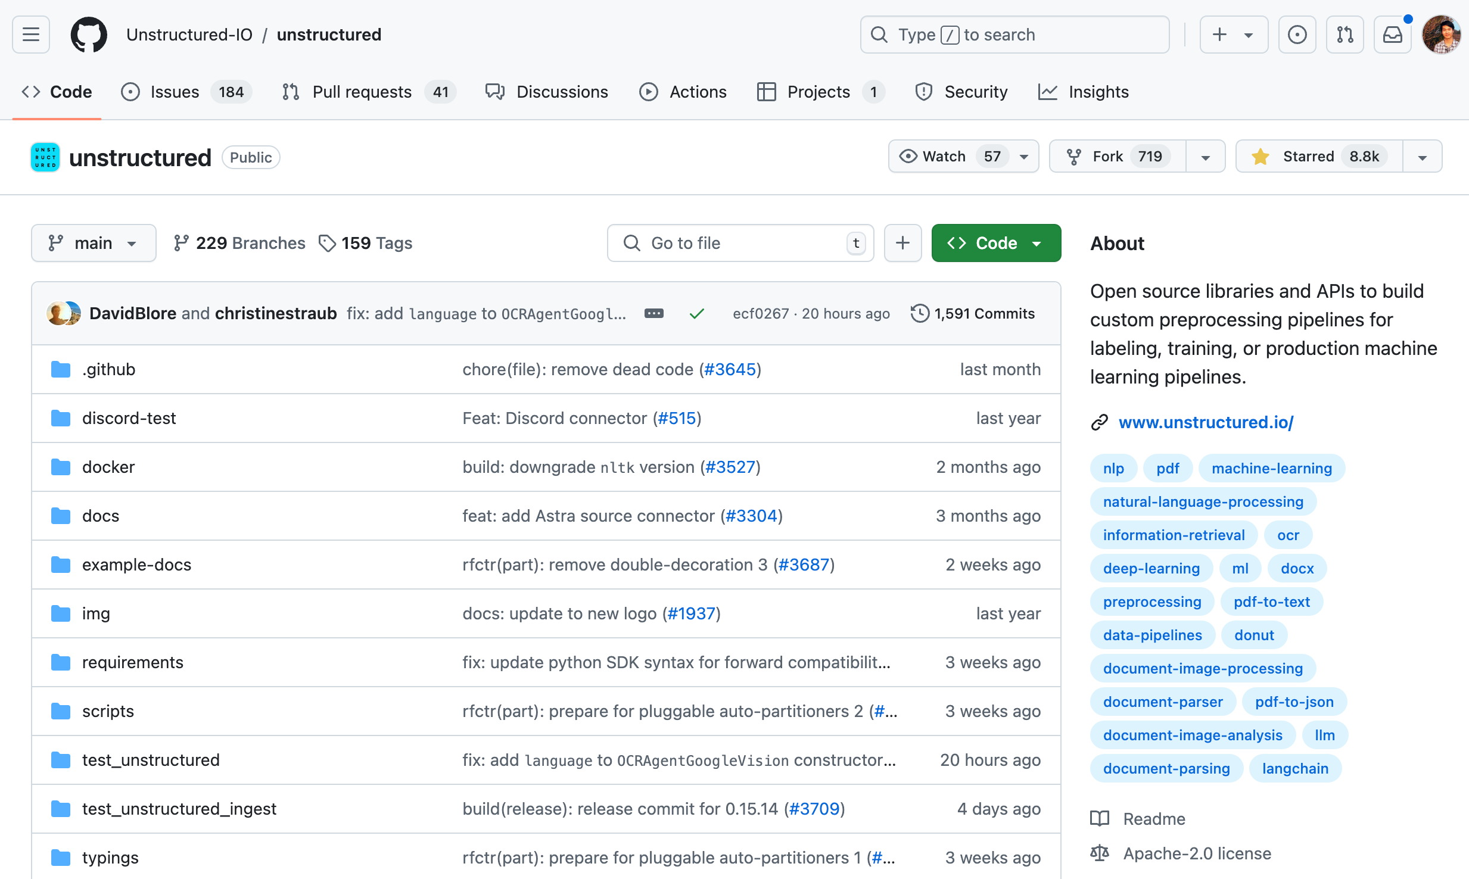This screenshot has height=879, width=1469.
Task: View your pull requests via top-right icon
Action: (x=1344, y=35)
